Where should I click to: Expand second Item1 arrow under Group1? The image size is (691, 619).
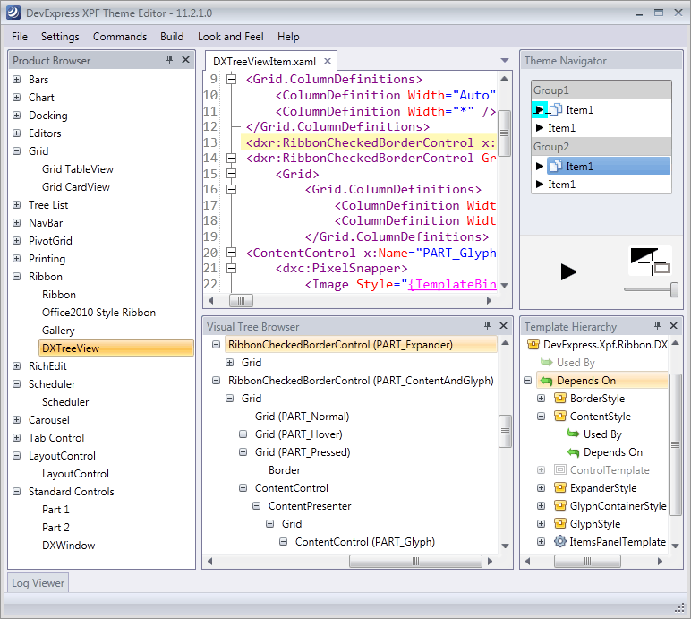click(x=540, y=127)
